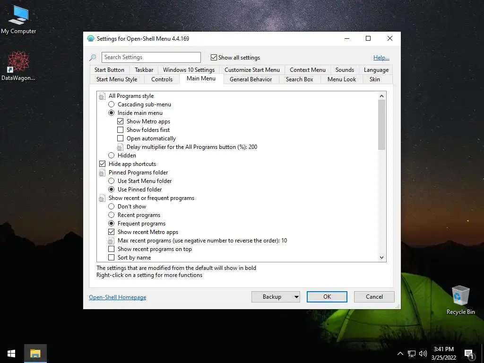The width and height of the screenshot is (484, 363).
Task: Open the Customize Start Menu tab
Action: 252,70
